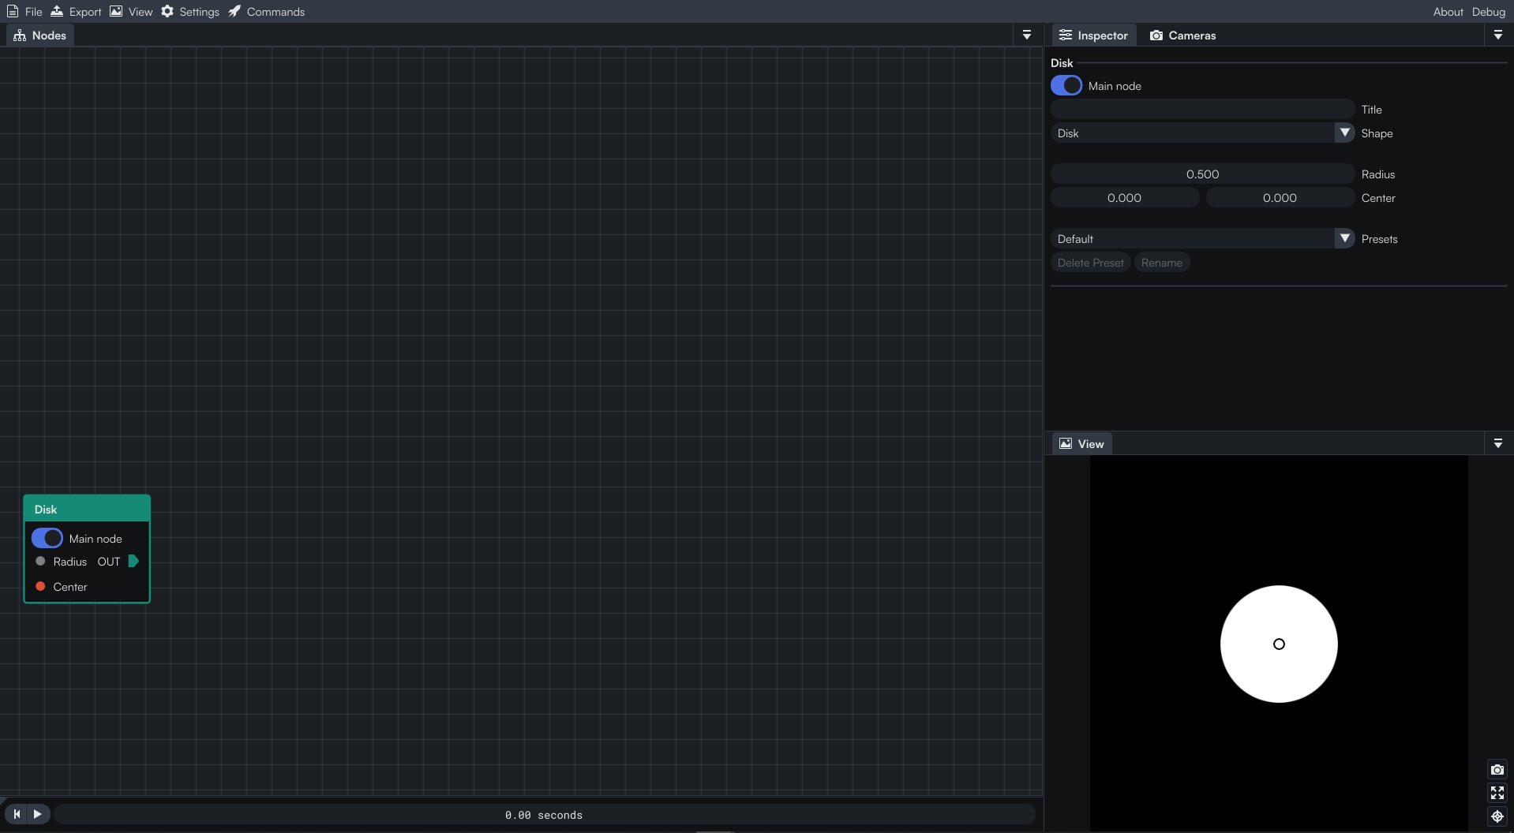Open the Commands menu
1514x833 pixels.
click(267, 12)
